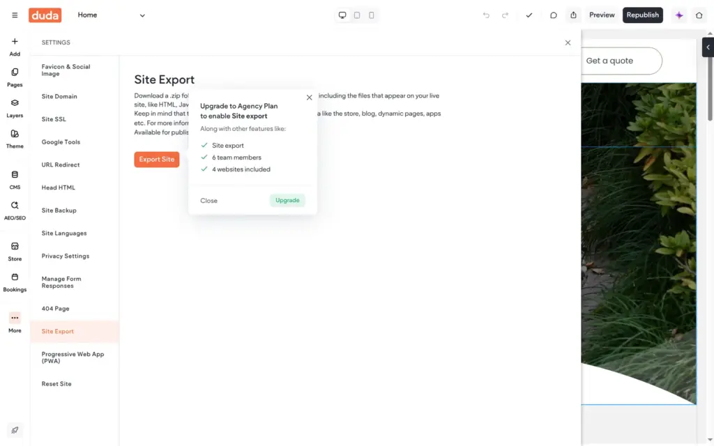Switch to desktop view
This screenshot has width=714, height=446.
pyautogui.click(x=342, y=15)
